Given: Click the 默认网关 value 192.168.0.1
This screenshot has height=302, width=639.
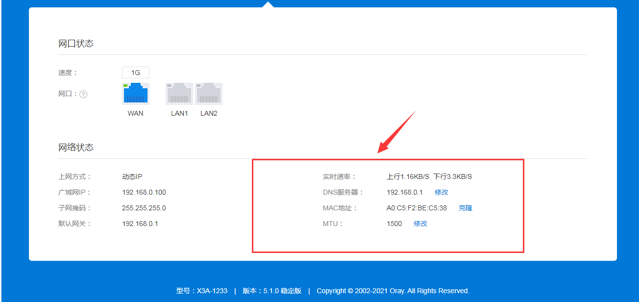Looking at the screenshot, I should click(x=140, y=224).
